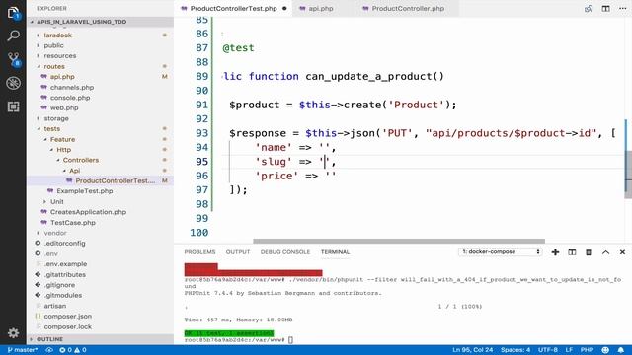Expand the OUTLINE section
Screen dimensions: 632x355
coord(100,339)
